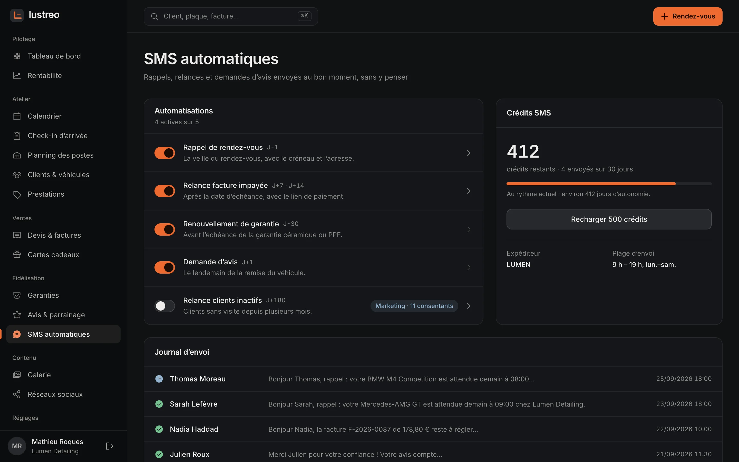Click Marketing · 11 consentants badge
The image size is (739, 462).
click(414, 306)
